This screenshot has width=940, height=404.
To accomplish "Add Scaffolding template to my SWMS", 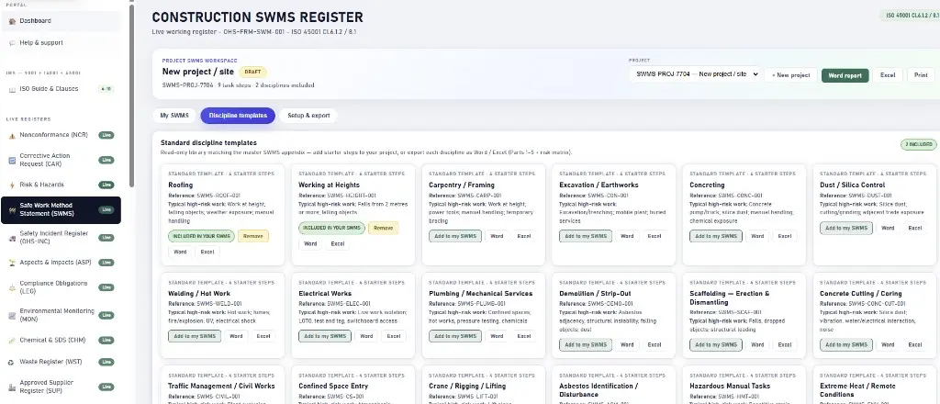I will (x=716, y=344).
